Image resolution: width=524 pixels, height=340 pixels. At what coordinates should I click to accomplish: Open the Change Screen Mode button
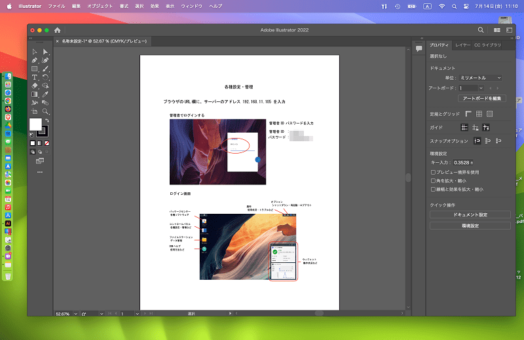40,161
